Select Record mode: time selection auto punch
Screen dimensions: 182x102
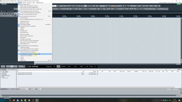pyautogui.click(x=35, y=6)
